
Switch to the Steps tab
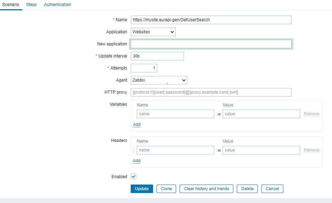point(32,5)
